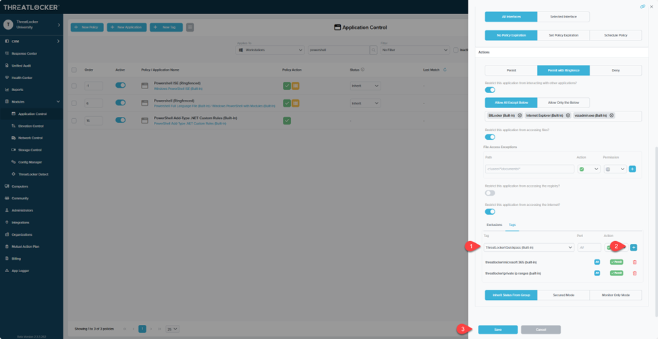The width and height of the screenshot is (658, 339).
Task: Delete the private ip ranges tag row
Action: 634,273
